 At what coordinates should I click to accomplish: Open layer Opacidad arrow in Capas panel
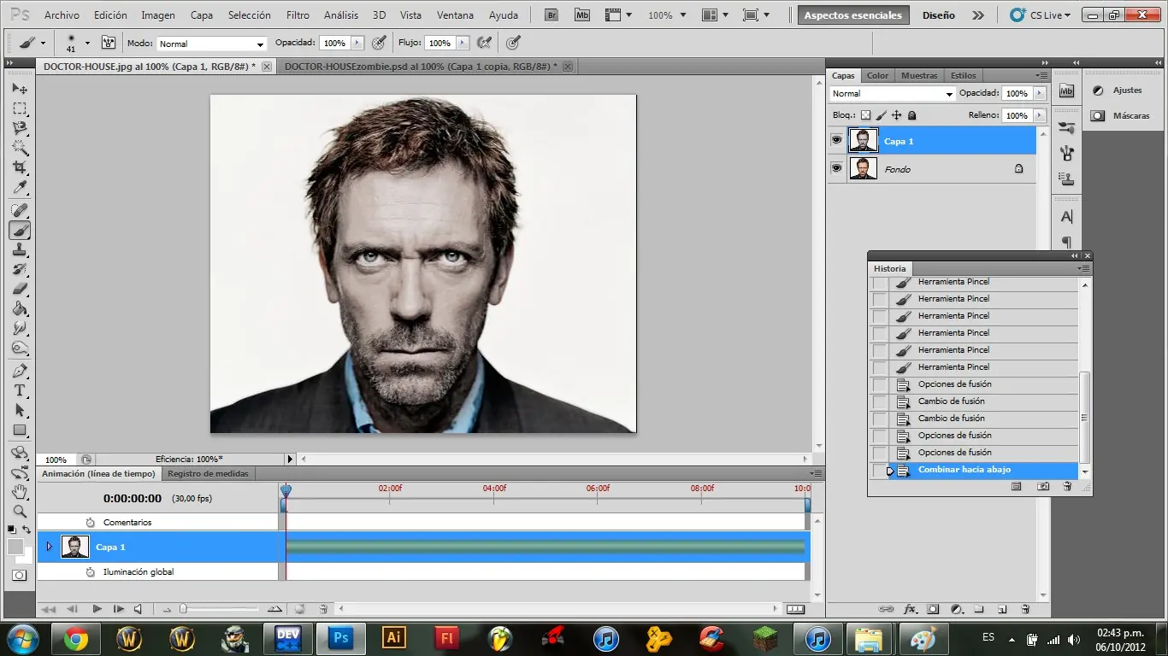(x=1040, y=94)
